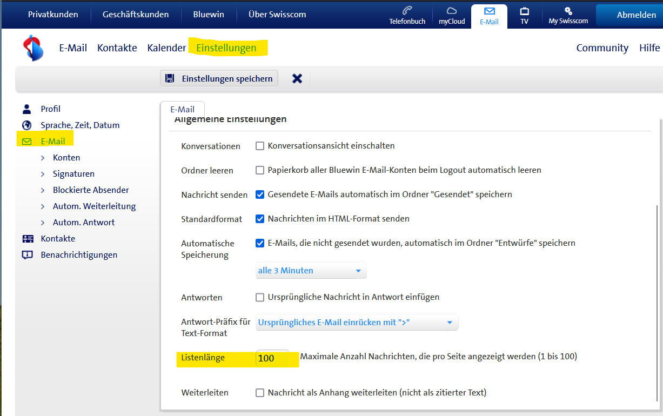Discard changes with the blue X icon

297,78
